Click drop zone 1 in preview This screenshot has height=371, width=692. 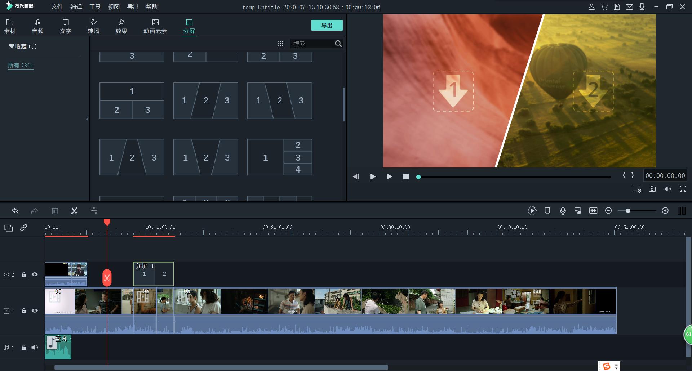pyautogui.click(x=453, y=91)
